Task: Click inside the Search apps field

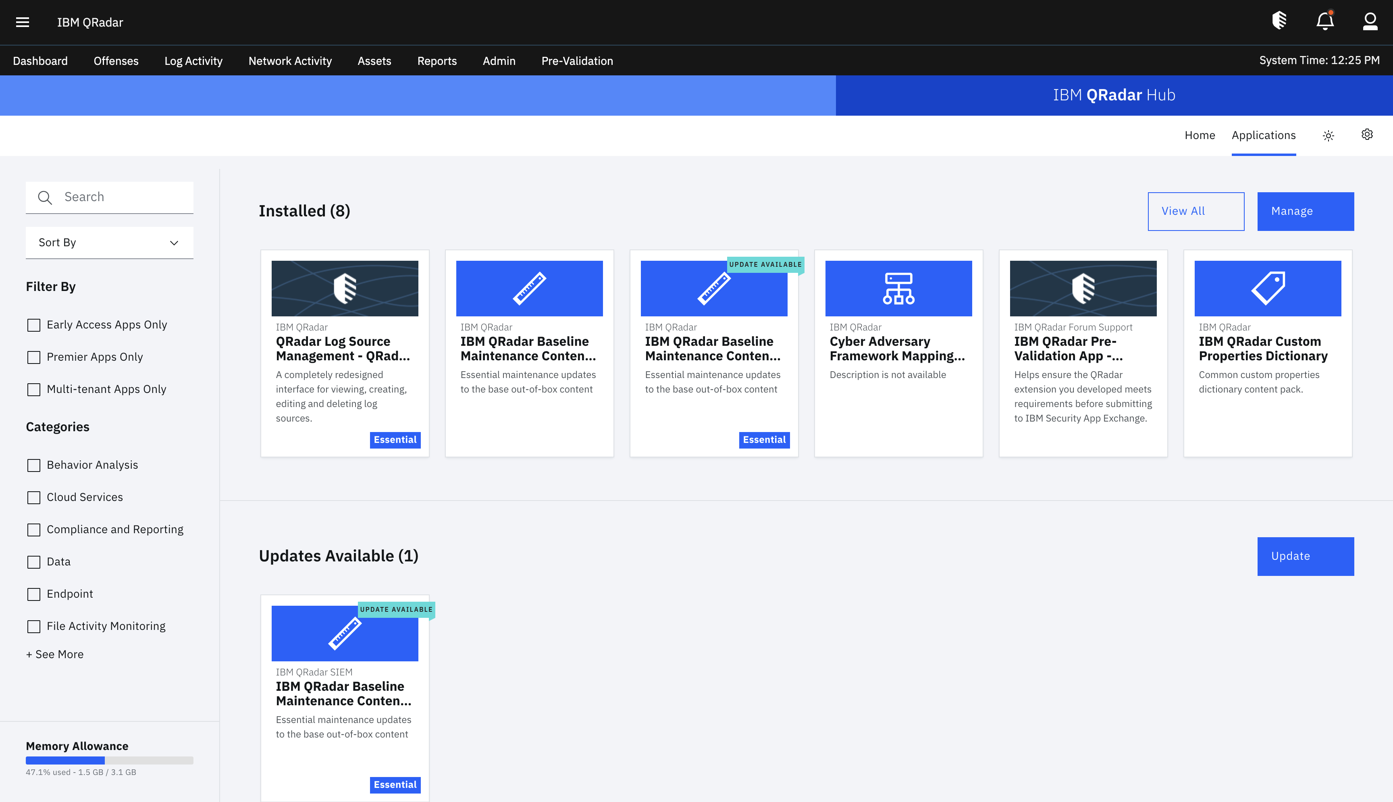Action: tap(110, 197)
